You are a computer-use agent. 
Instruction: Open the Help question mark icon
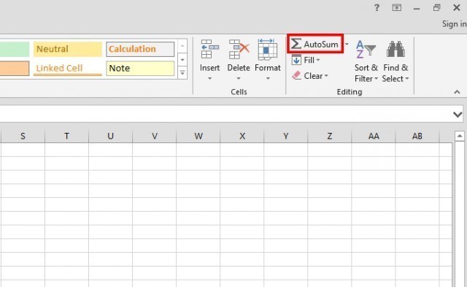pyautogui.click(x=377, y=8)
